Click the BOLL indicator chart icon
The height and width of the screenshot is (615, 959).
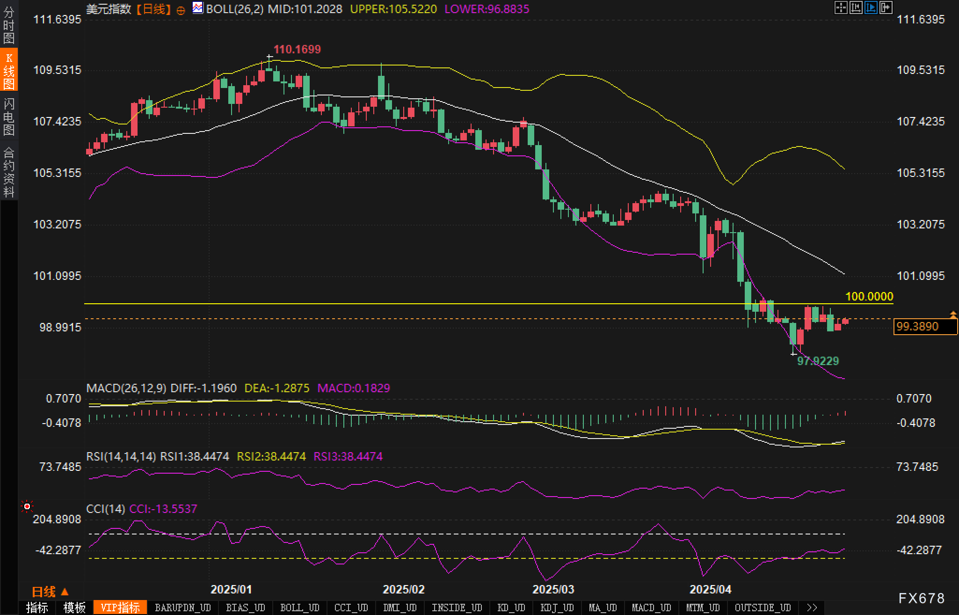point(198,8)
